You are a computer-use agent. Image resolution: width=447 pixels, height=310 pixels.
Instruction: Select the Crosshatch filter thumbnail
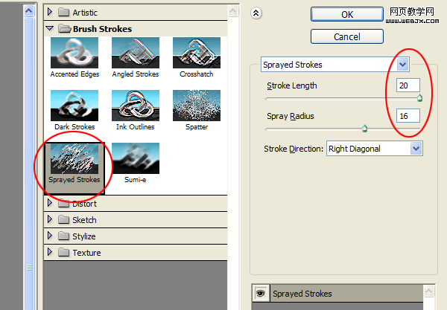click(197, 53)
